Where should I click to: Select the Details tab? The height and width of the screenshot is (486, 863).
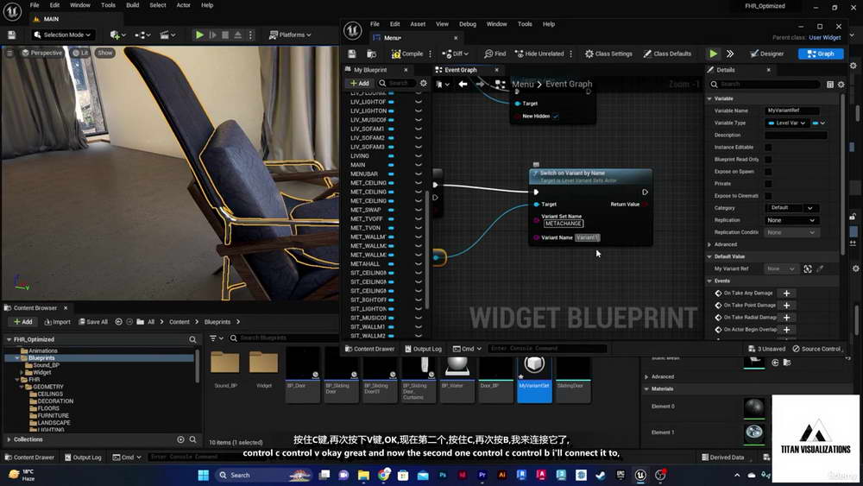pyautogui.click(x=726, y=70)
